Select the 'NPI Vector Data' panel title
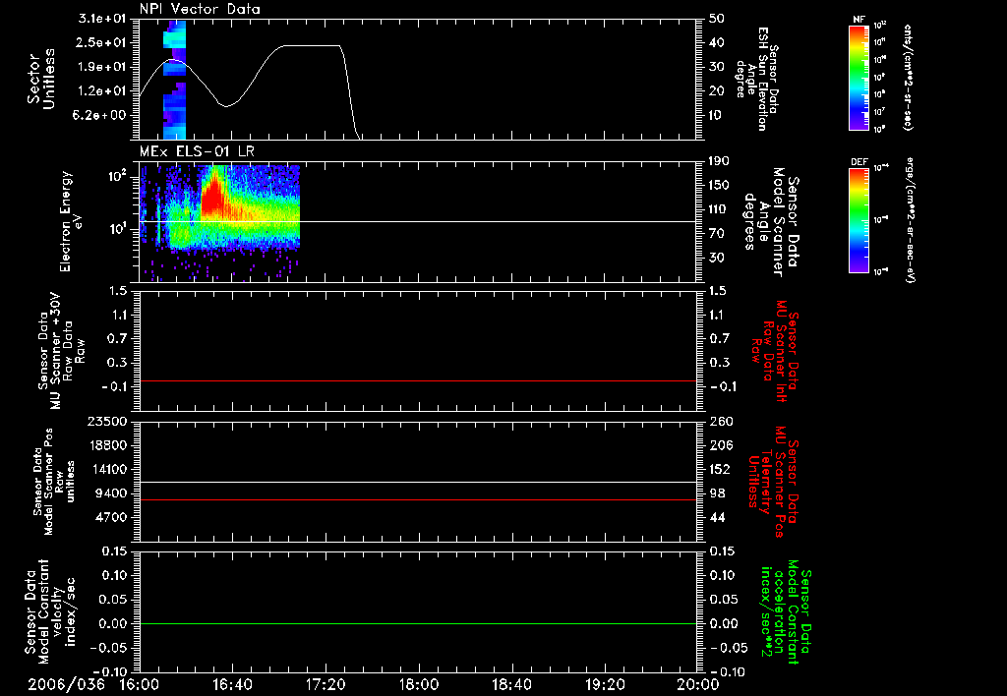Image resolution: width=1007 pixels, height=696 pixels. click(x=200, y=9)
